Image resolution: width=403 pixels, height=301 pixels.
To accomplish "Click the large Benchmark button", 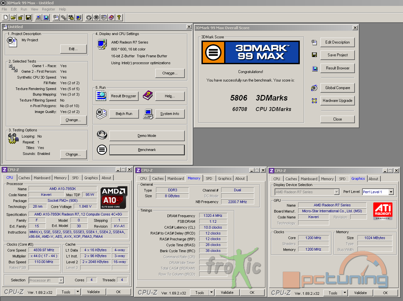I will click(147, 150).
